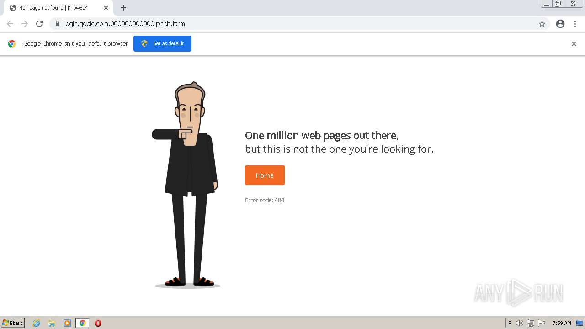The width and height of the screenshot is (585, 329).
Task: Reload the page with refresh icon
Action: [39, 24]
